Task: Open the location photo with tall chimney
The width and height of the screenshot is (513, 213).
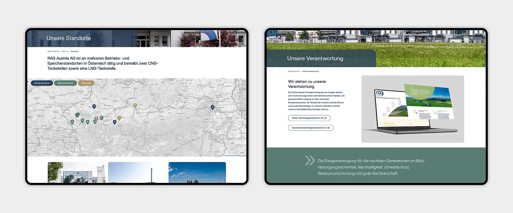Action: coord(137,173)
